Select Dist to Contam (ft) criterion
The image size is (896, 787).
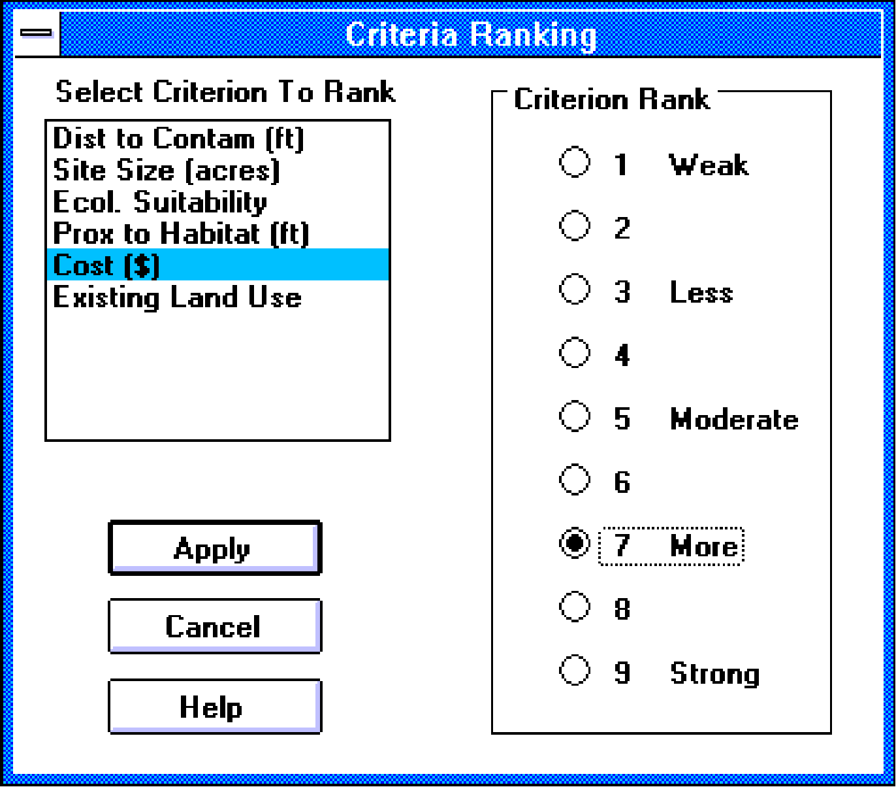click(178, 139)
